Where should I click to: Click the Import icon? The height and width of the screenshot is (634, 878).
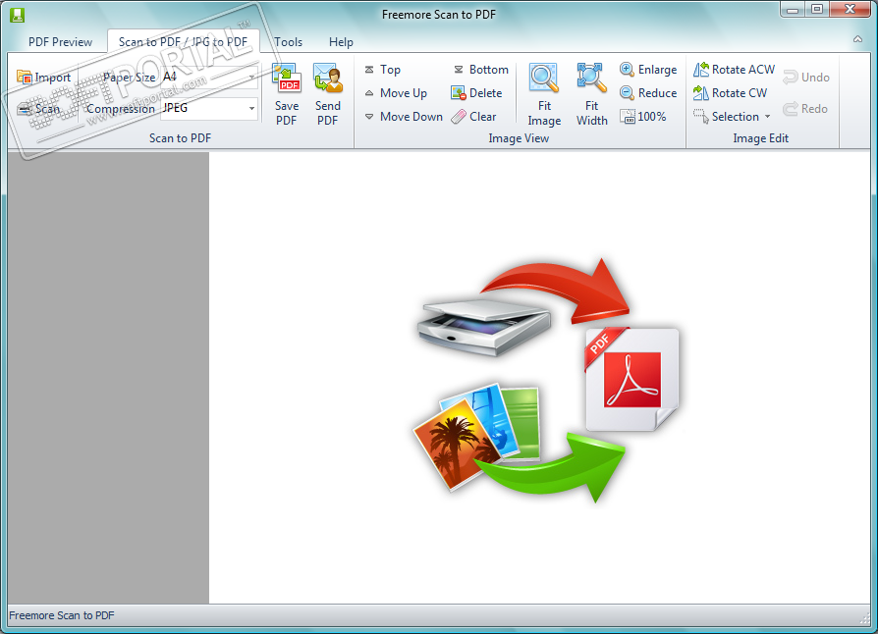25,78
